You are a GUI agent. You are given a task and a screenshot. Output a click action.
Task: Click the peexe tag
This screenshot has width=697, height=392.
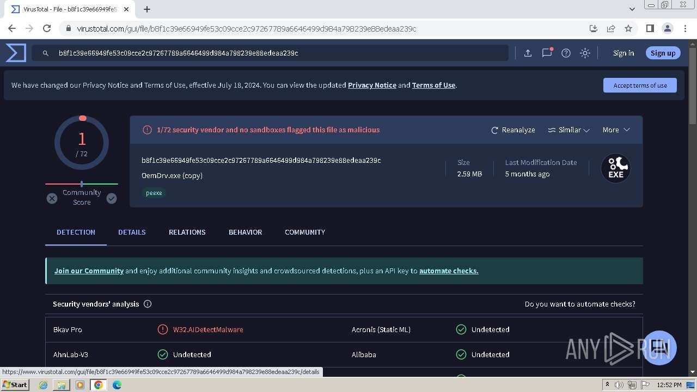coord(154,193)
